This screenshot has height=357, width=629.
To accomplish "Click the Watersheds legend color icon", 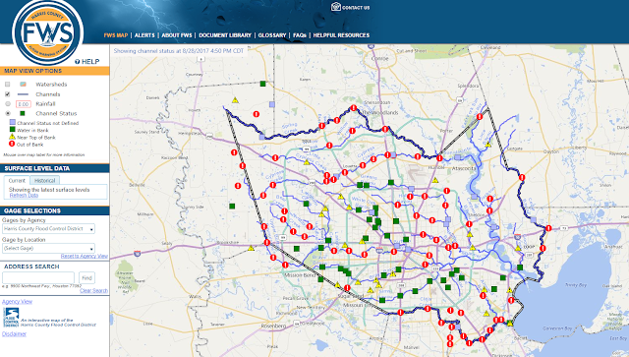I will (23, 85).
